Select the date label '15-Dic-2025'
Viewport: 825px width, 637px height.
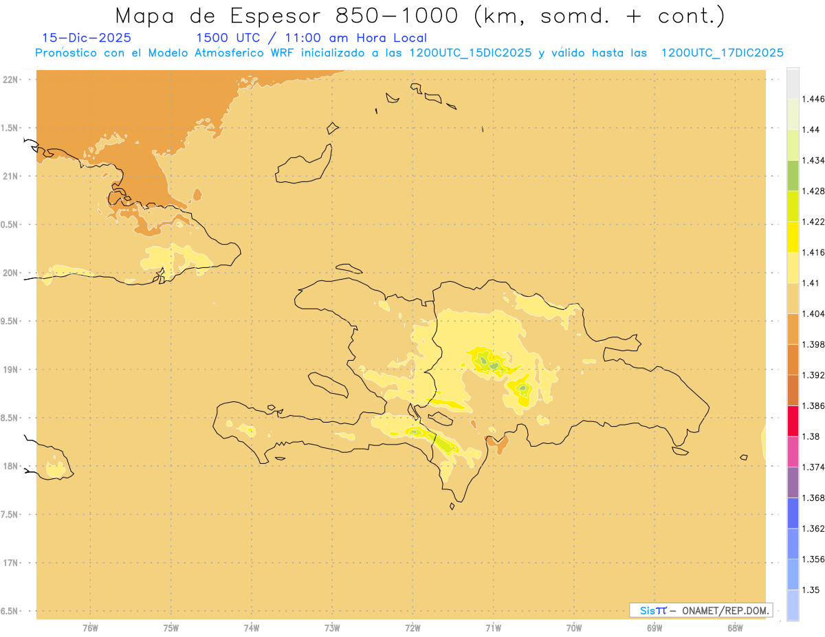coord(87,38)
